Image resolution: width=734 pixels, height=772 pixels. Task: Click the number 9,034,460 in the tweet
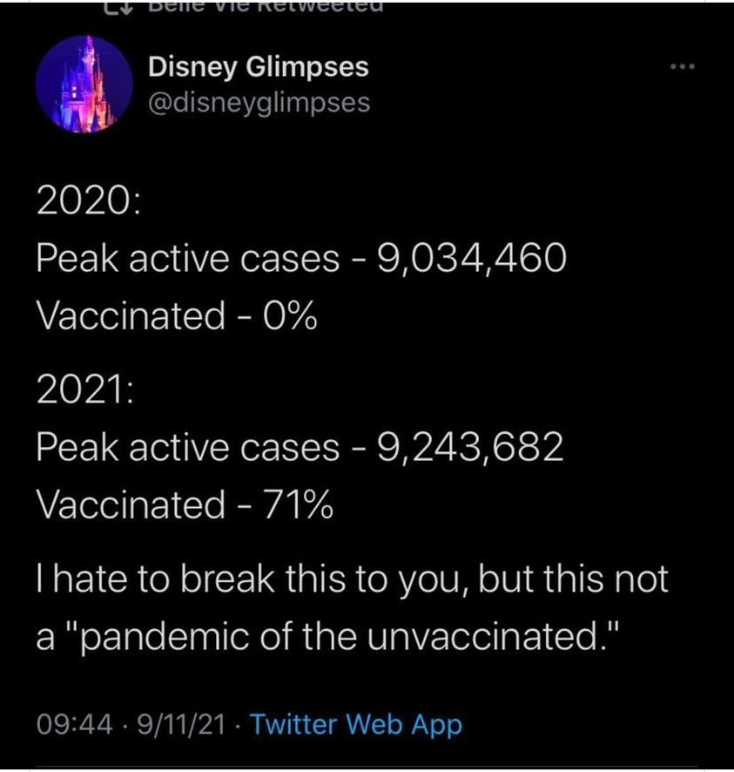point(471,258)
